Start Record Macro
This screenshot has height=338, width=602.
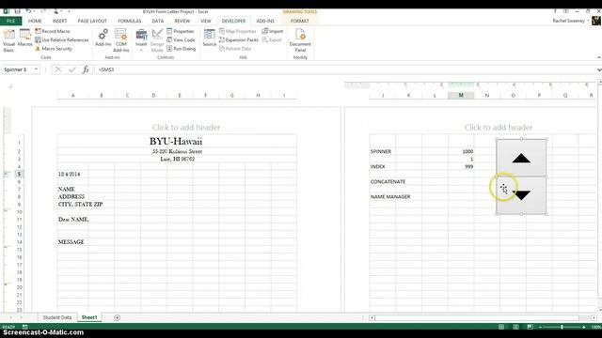[x=53, y=31]
